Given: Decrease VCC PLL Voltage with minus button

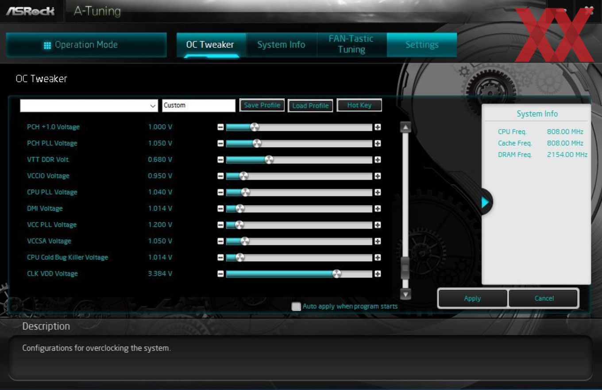Looking at the screenshot, I should point(220,225).
